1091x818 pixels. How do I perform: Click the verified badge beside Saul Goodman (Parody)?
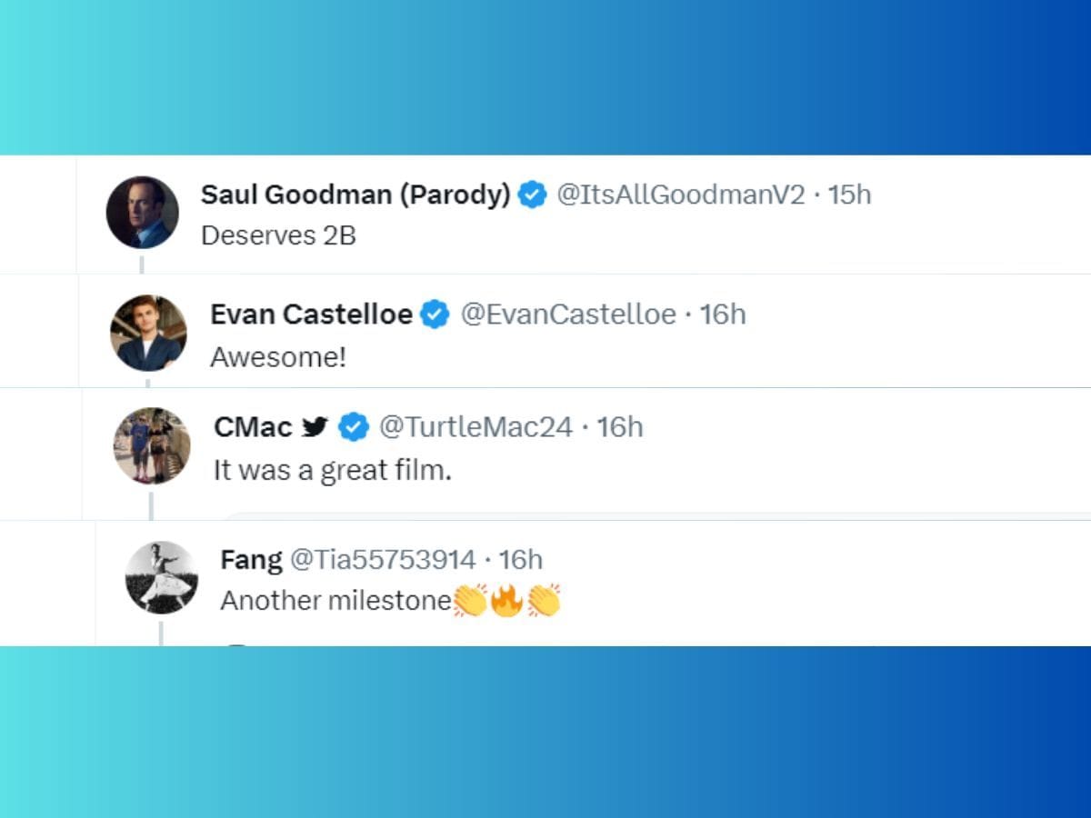click(x=532, y=195)
